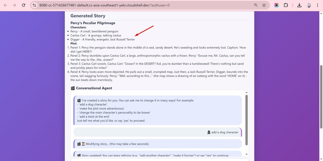Click the user avatar icon beside 'add a dog character'
The height and width of the screenshot is (161, 323).
[209, 132]
